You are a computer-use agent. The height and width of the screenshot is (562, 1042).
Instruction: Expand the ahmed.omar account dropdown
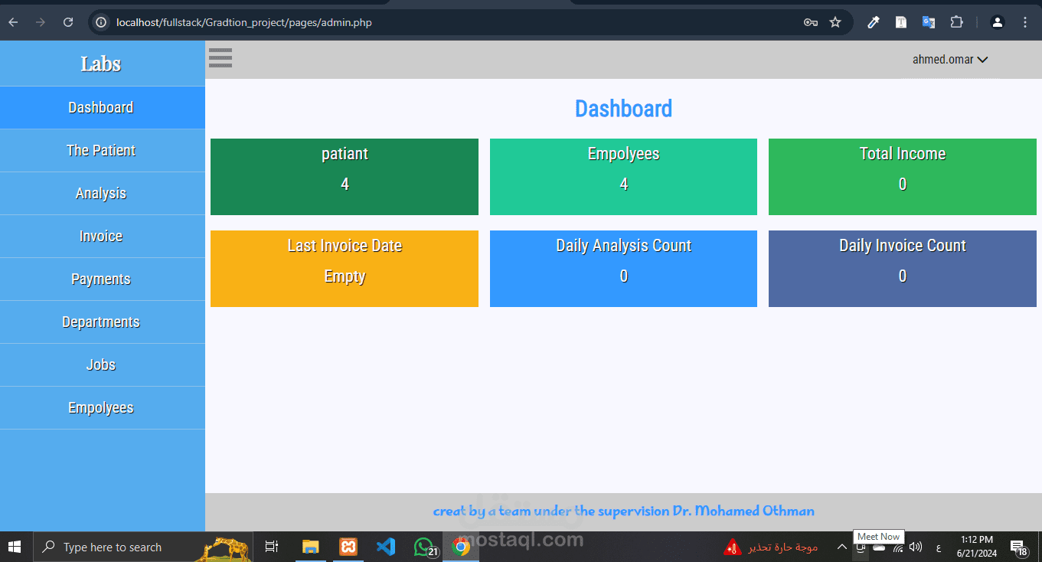click(x=949, y=59)
